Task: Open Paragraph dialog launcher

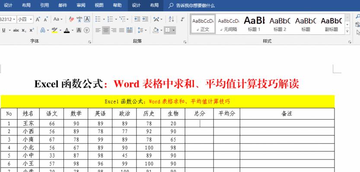Action: tap(185, 42)
